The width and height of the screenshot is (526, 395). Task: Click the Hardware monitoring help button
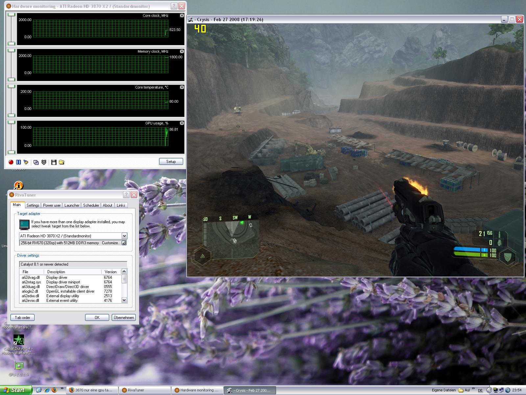174,6
